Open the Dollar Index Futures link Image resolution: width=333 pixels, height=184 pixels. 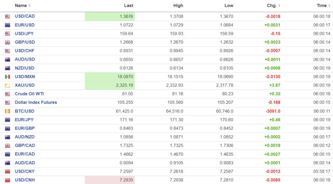36,102
